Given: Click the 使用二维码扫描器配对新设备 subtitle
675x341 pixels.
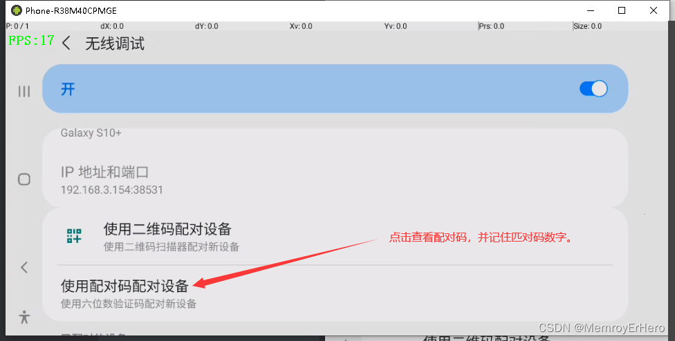Looking at the screenshot, I should pos(172,247).
